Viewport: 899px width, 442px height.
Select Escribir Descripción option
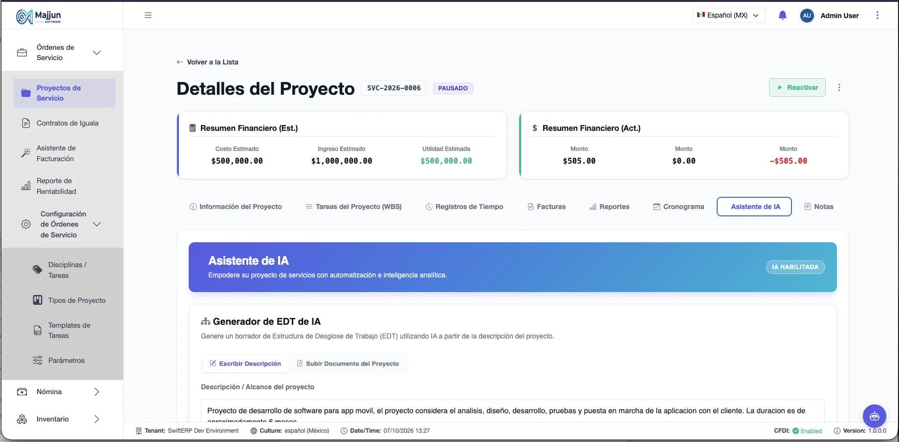click(x=245, y=363)
